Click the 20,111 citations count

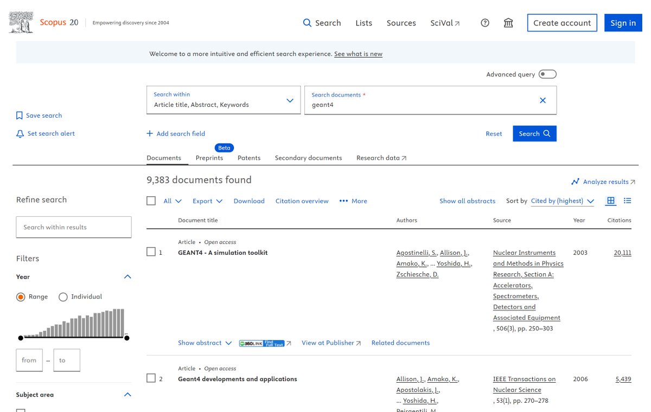tap(622, 253)
